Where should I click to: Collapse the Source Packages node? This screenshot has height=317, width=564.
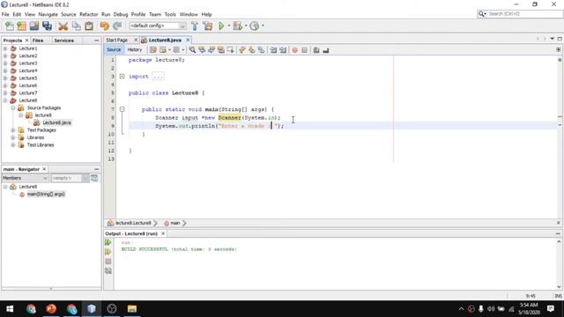(x=13, y=107)
